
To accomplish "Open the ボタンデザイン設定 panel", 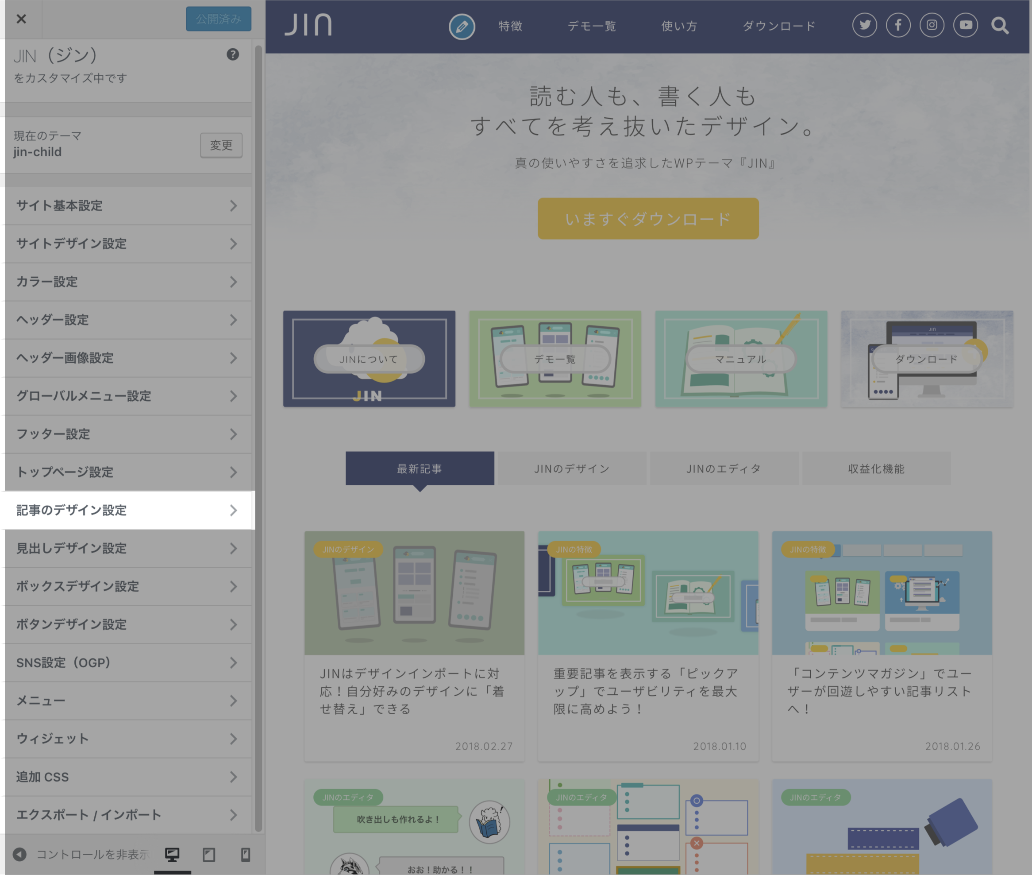I will [x=128, y=624].
